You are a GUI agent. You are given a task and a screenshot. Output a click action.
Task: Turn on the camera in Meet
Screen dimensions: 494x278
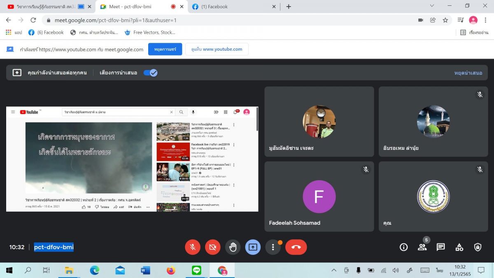[x=212, y=247]
